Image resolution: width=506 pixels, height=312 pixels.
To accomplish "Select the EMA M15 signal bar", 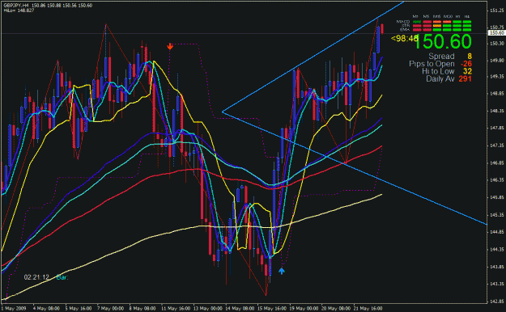I will (x=437, y=30).
